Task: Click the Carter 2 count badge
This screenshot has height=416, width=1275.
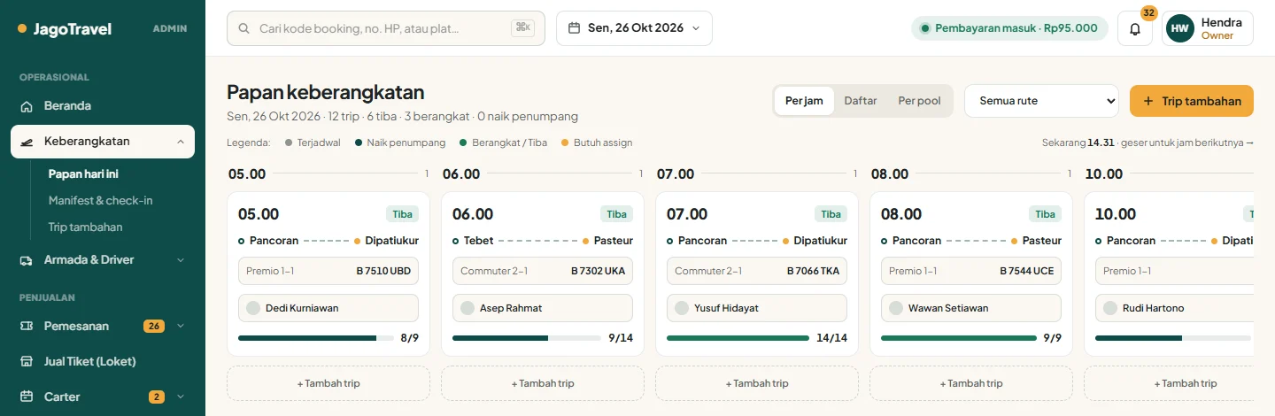Action: click(157, 397)
